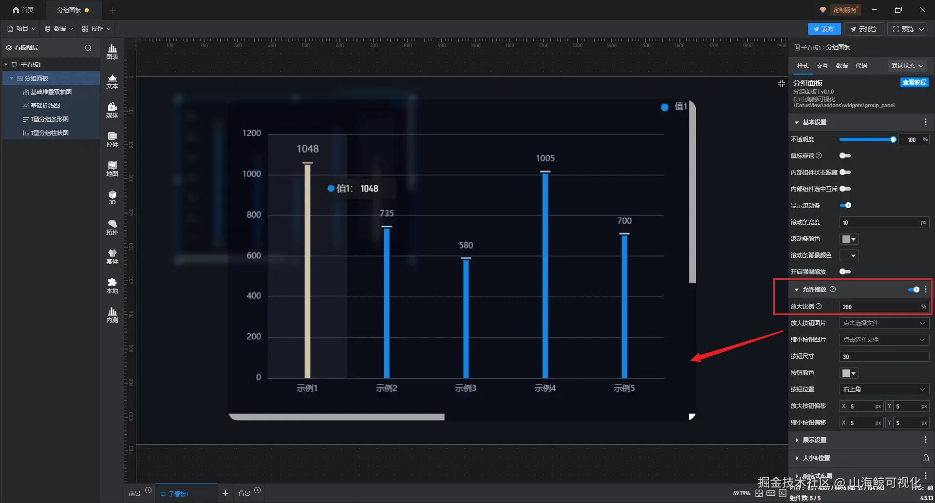Click the keyboard shortcuts icon in status bar
Screen dimensions: 935x503
(x=771, y=493)
